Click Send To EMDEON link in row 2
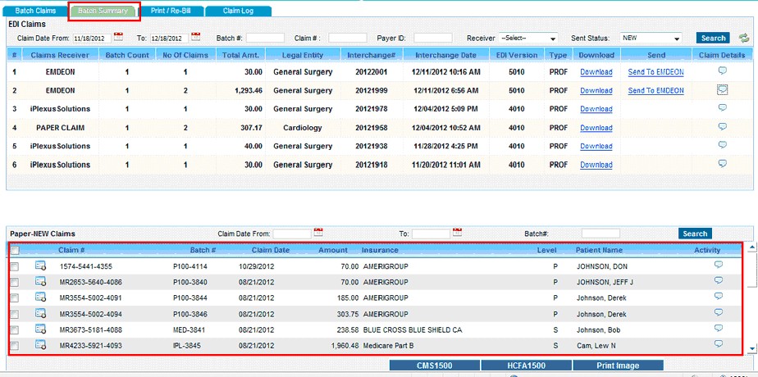The image size is (758, 377). (x=655, y=90)
